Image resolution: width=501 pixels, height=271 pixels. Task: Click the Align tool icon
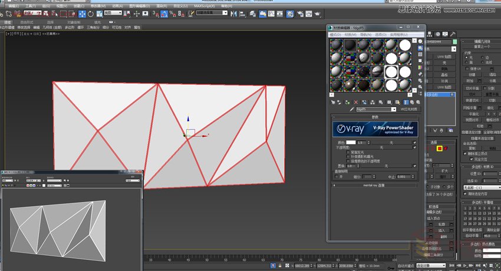click(x=242, y=14)
